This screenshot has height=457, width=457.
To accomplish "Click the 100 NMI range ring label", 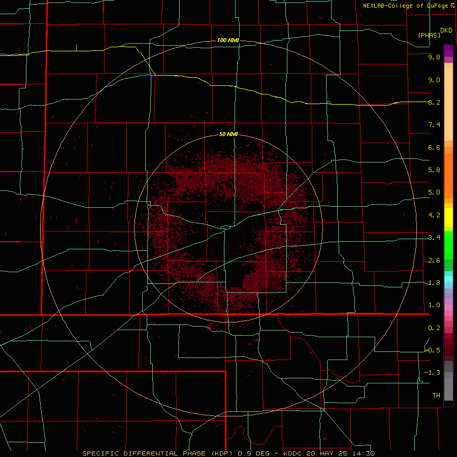I will tap(228, 40).
